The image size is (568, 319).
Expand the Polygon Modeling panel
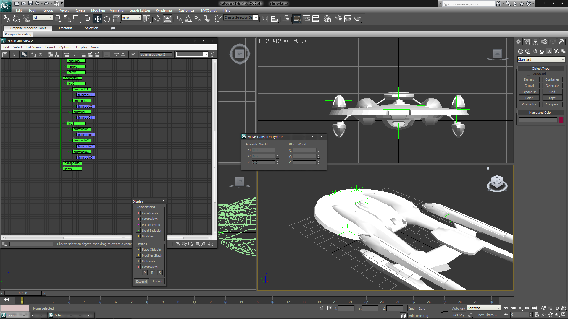click(18, 34)
